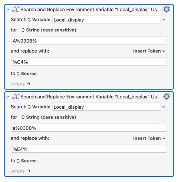
Task: Open Insert Token menu in first action
Action: (149, 51)
